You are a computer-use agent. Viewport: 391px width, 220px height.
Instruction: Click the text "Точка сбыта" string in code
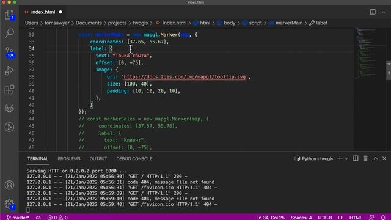(x=131, y=56)
